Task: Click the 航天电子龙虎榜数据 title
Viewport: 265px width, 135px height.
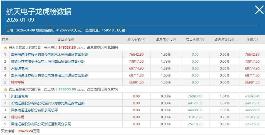Action: tap(39, 11)
